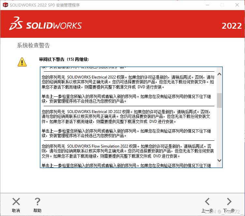Go back with the 上一步 left arrow
This screenshot has width=245, height=216.
[207, 201]
